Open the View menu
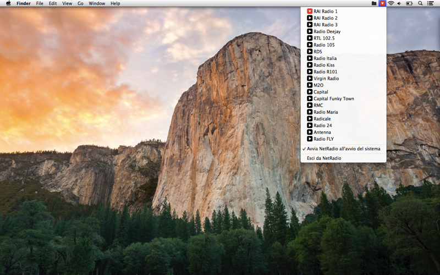Viewport: 440px width, 275px height. (x=67, y=3)
